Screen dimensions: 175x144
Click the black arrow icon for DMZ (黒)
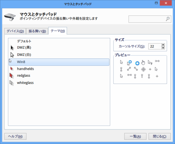(12, 48)
